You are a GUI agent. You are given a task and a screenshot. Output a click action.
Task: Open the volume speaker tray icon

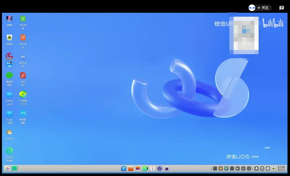(238, 169)
